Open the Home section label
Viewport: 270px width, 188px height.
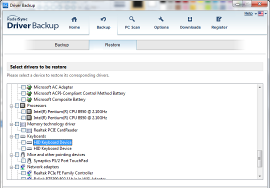click(74, 27)
